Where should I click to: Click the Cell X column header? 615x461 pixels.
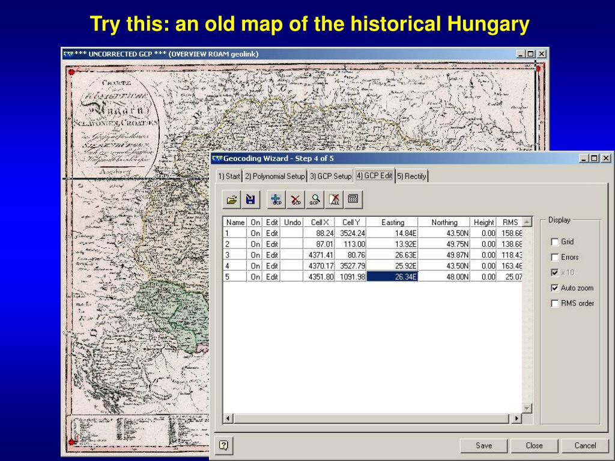tap(319, 222)
